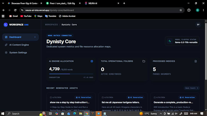This screenshot has height=116, width=207.
Task: Close the Showcase Fiverr Gig tab
Action: [x=41, y=3]
